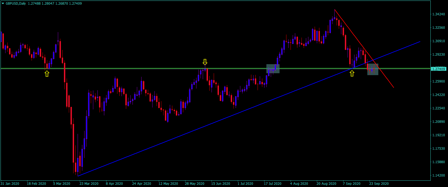Click the 17 Jul 2020 date label

(x=273, y=184)
